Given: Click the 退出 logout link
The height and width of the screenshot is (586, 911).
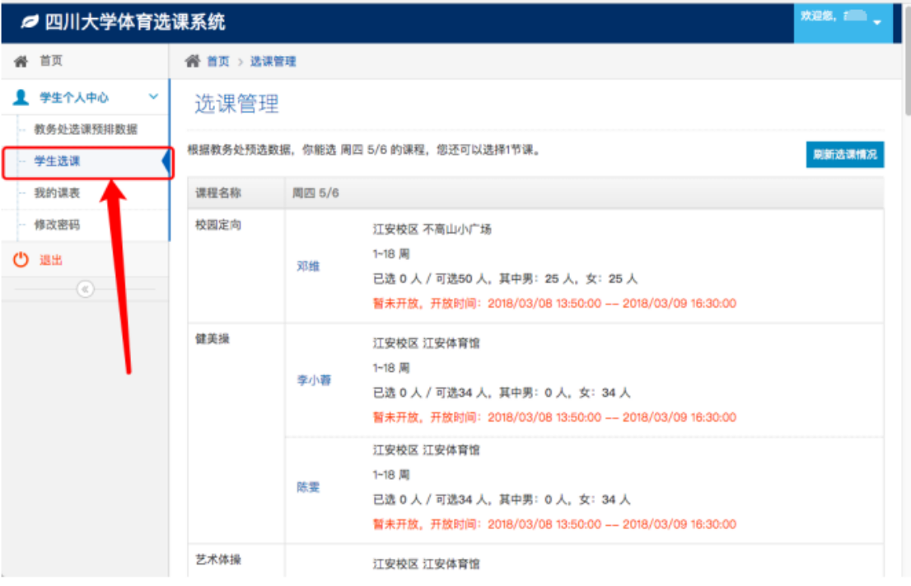Looking at the screenshot, I should point(51,260).
